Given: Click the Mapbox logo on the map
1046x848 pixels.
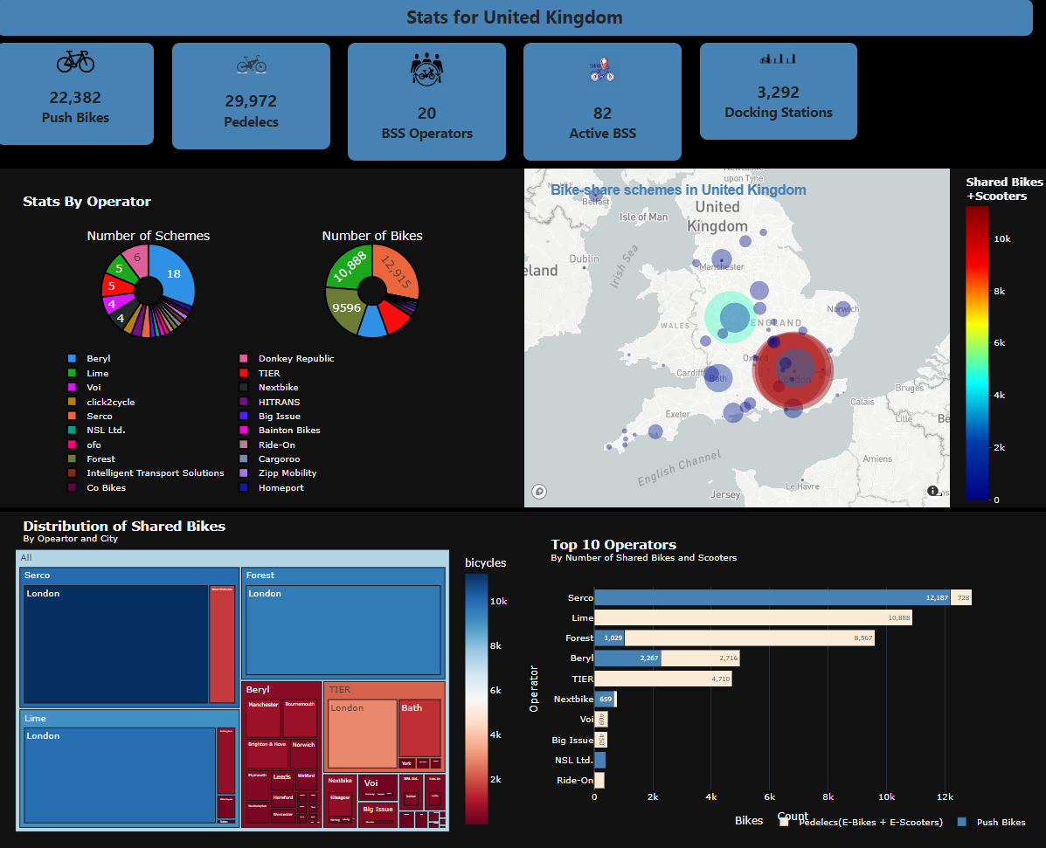Looking at the screenshot, I should 539,492.
